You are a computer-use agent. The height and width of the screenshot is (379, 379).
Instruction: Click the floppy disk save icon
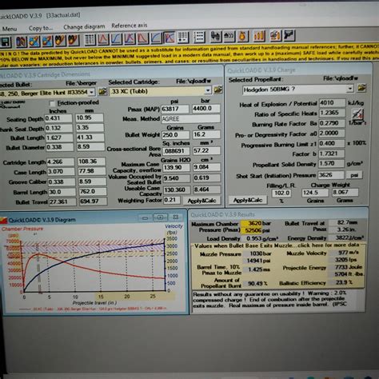coord(6,42)
